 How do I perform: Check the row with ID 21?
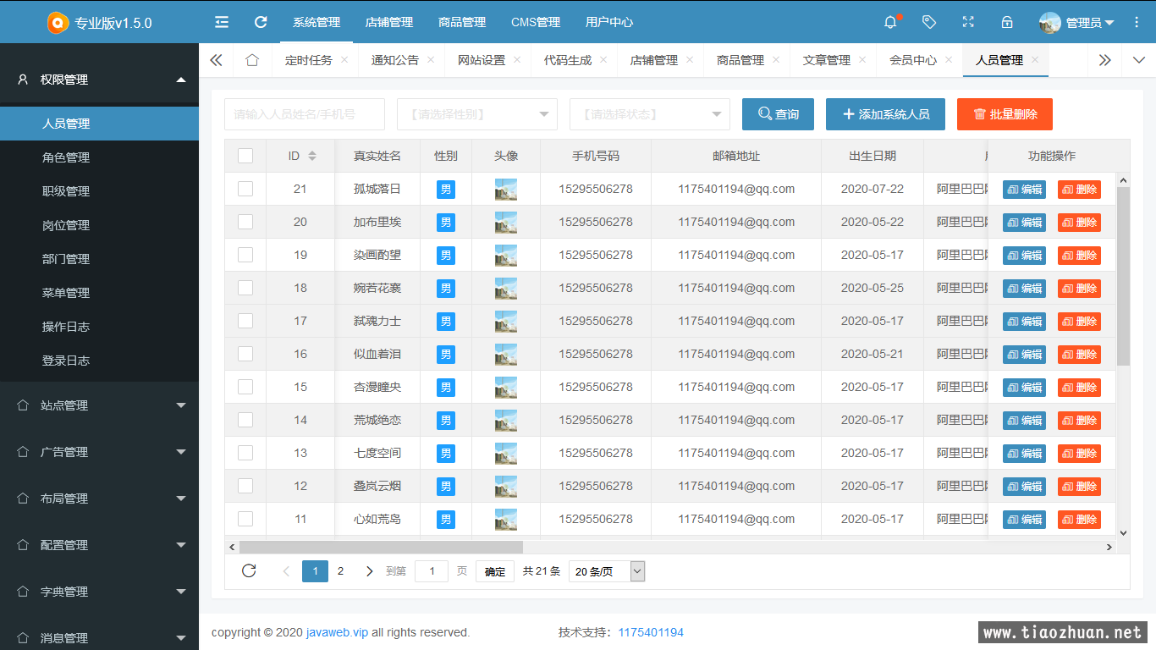click(245, 189)
